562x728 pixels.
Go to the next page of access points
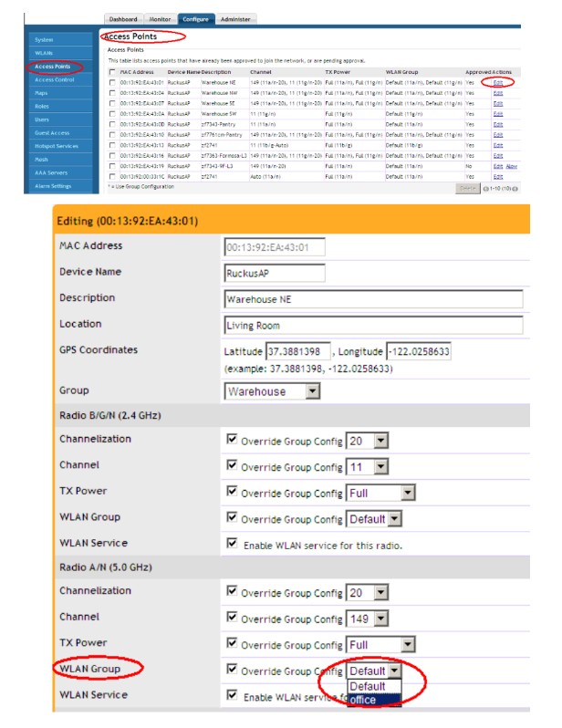coord(515,189)
